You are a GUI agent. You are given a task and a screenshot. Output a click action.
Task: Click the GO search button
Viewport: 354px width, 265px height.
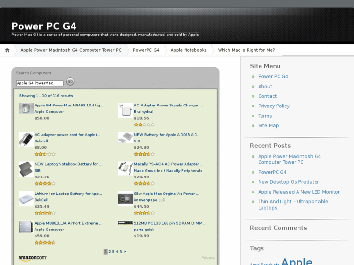point(70,81)
